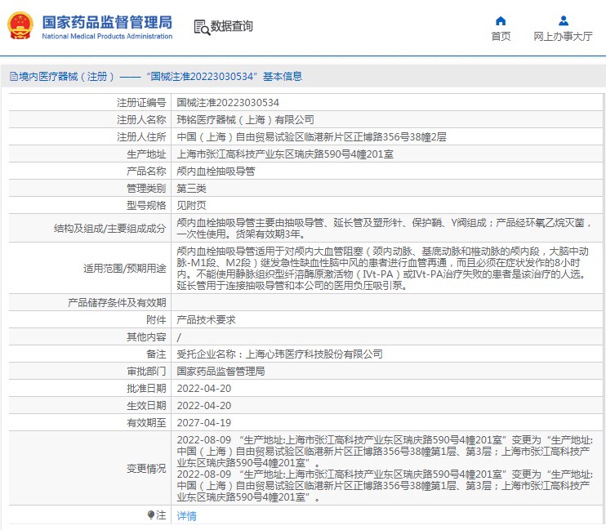Click 生效日期 value 2022-04-20

tap(203, 406)
